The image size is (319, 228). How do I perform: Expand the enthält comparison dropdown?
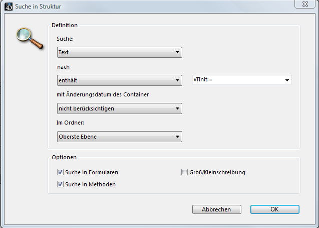(x=119, y=80)
